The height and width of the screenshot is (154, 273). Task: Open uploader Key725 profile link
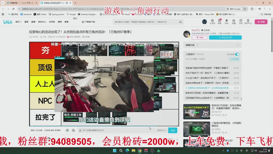coord(196,30)
